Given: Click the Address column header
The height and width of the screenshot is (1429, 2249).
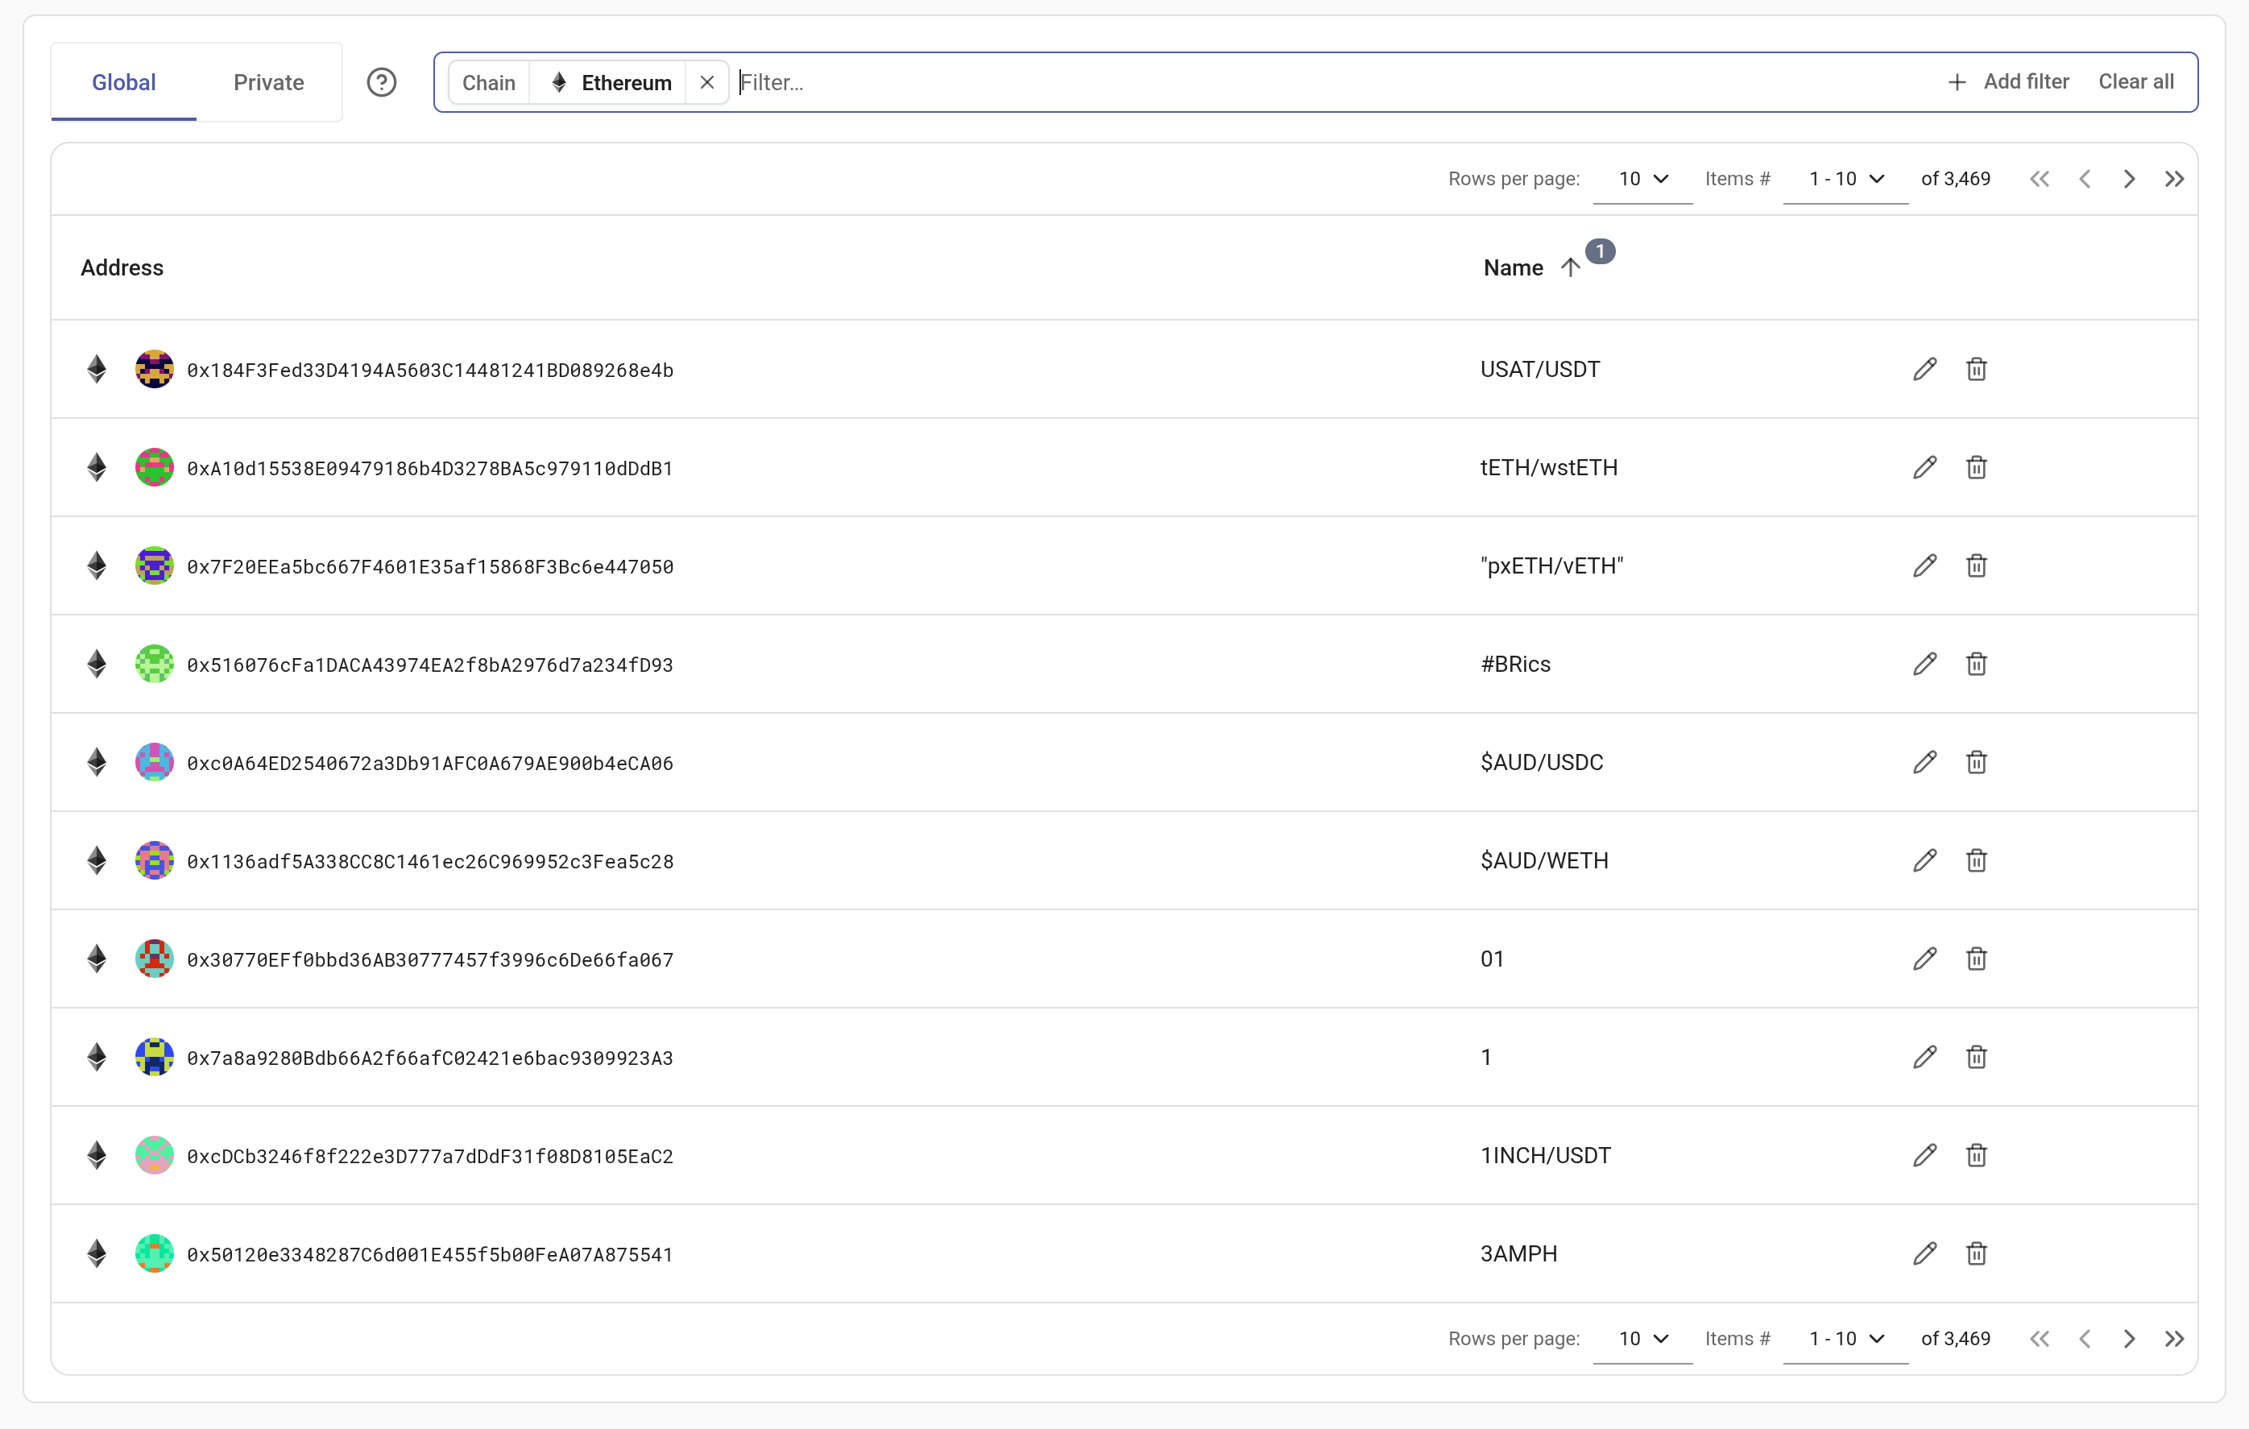Looking at the screenshot, I should click(x=122, y=268).
